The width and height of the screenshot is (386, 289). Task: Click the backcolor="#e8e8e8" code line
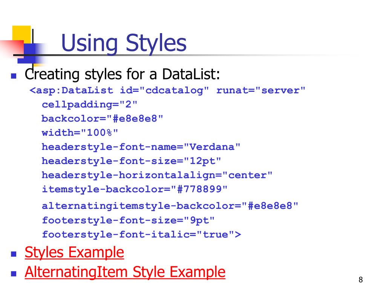point(102,119)
